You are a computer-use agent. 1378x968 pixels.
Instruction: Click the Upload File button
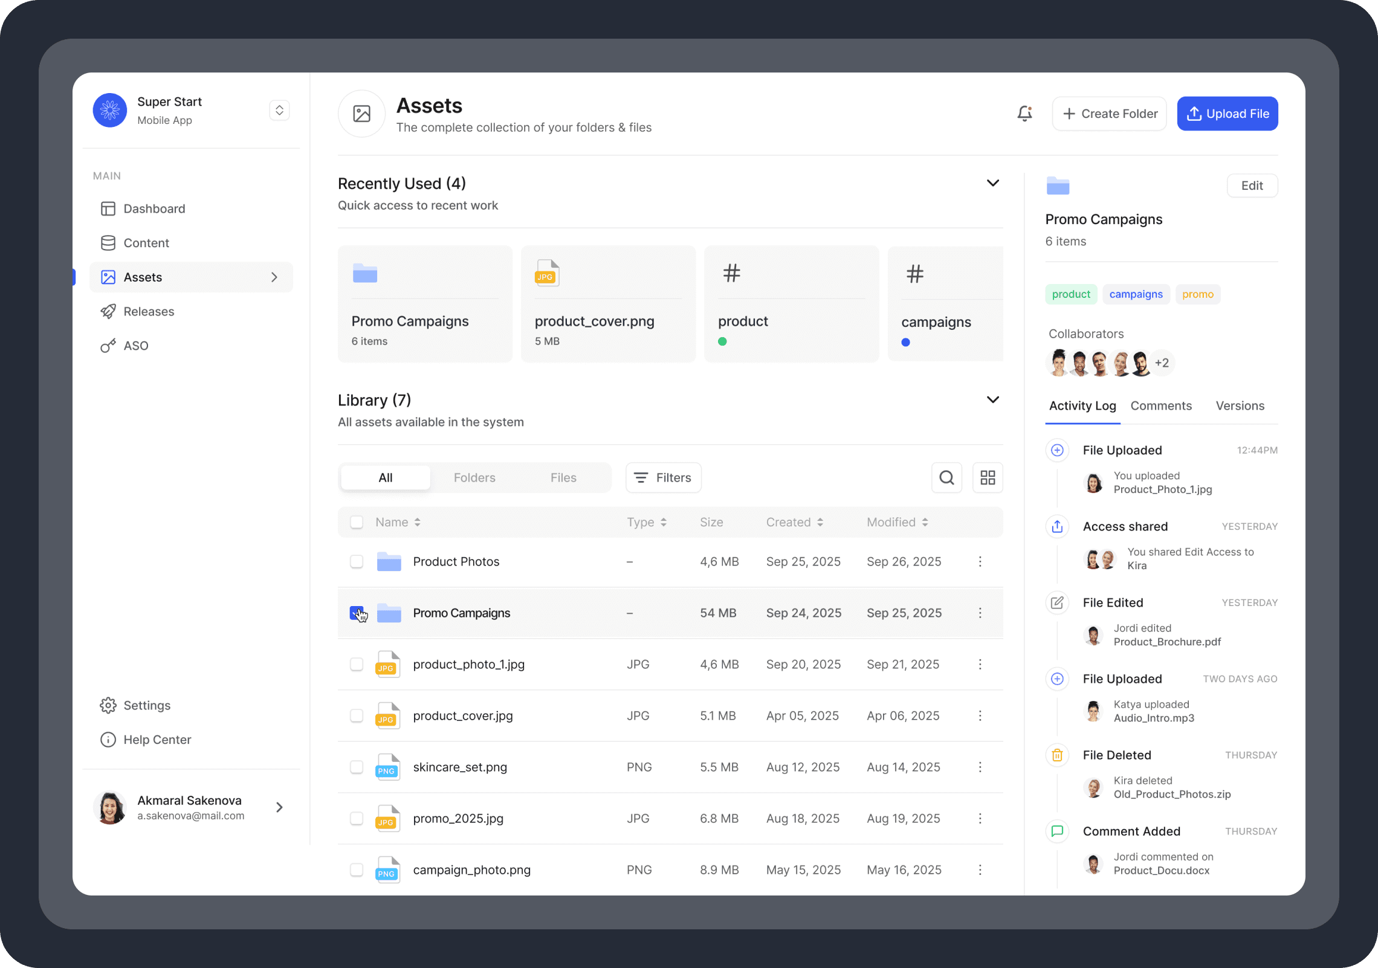pyautogui.click(x=1228, y=113)
